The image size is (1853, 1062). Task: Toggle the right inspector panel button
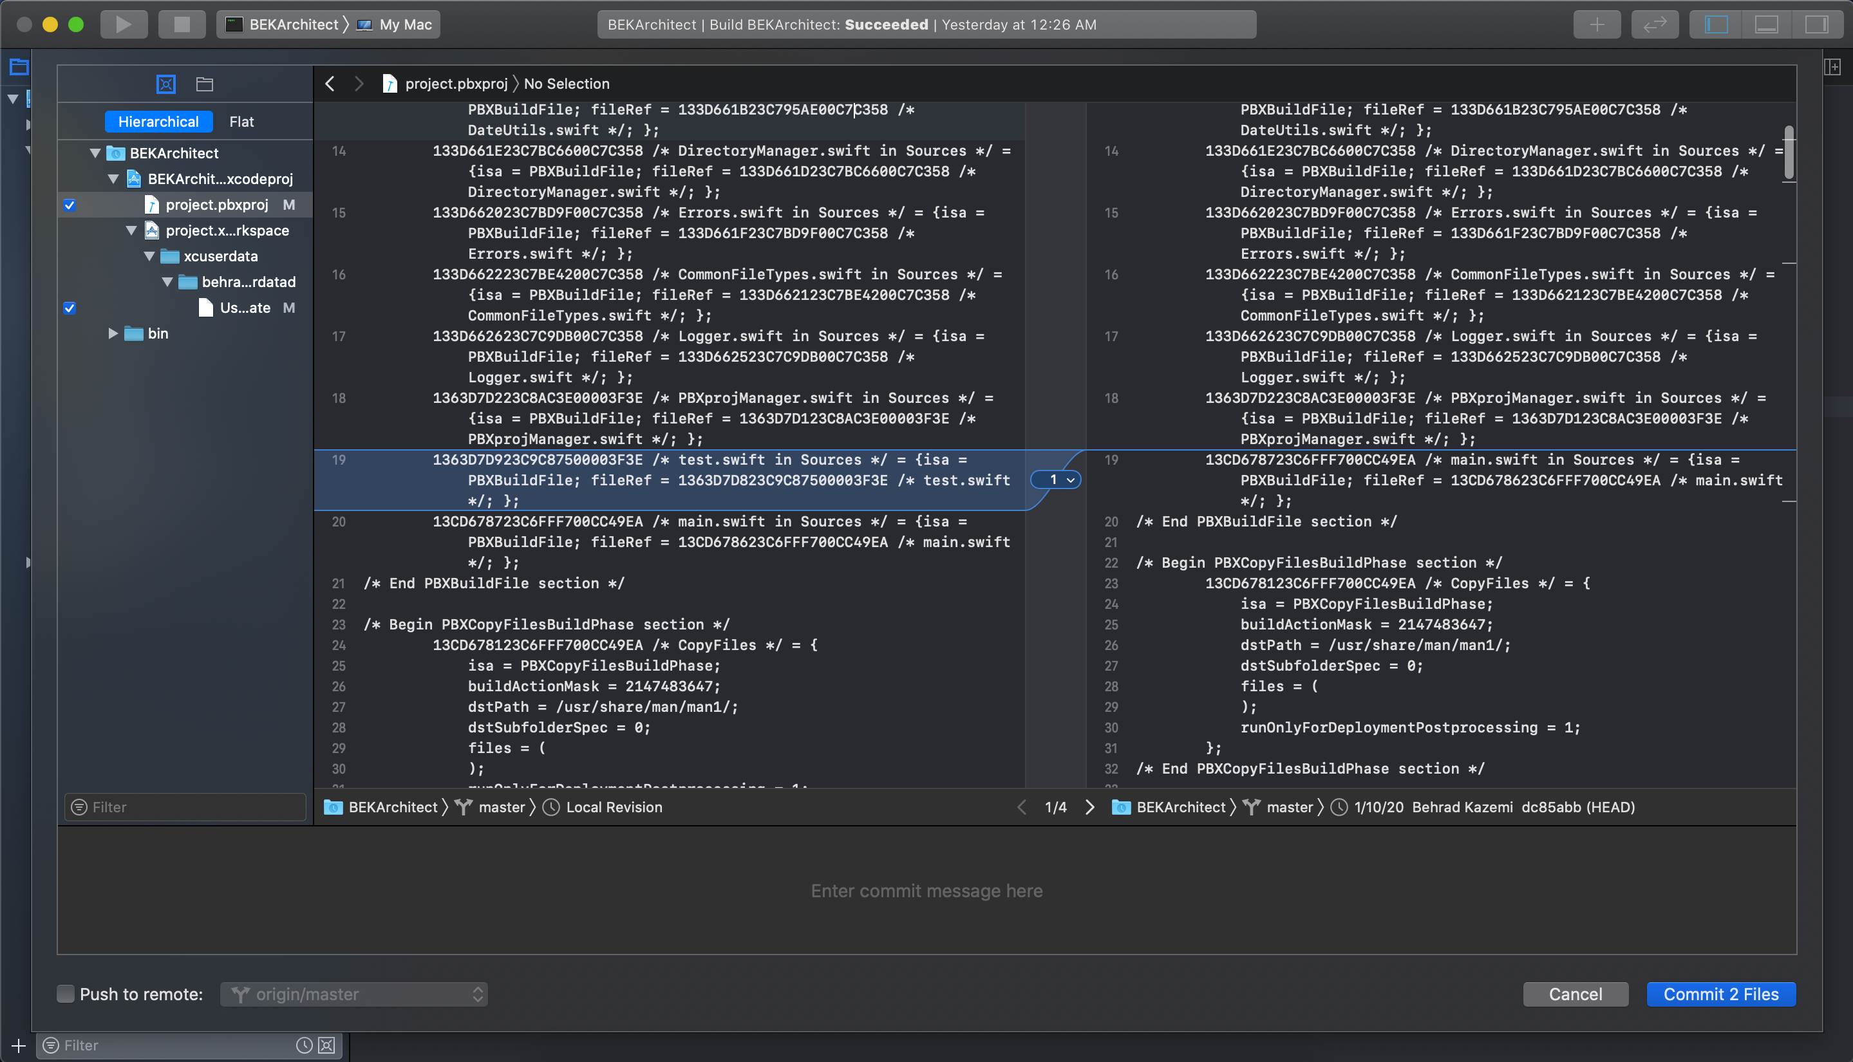[x=1816, y=24]
